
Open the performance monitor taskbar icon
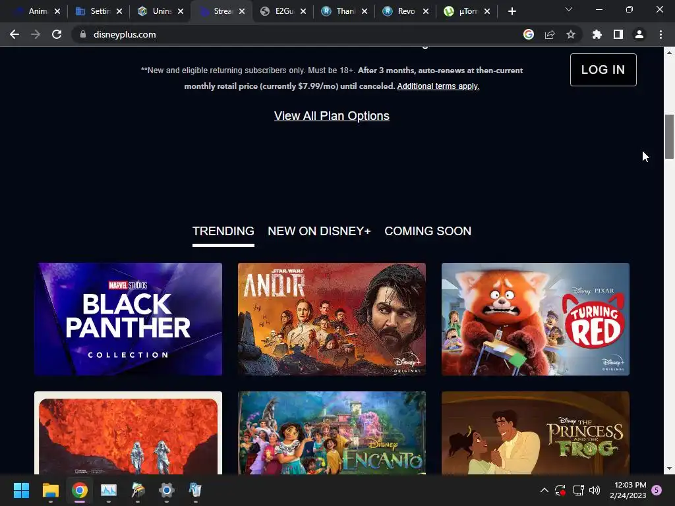click(x=109, y=490)
